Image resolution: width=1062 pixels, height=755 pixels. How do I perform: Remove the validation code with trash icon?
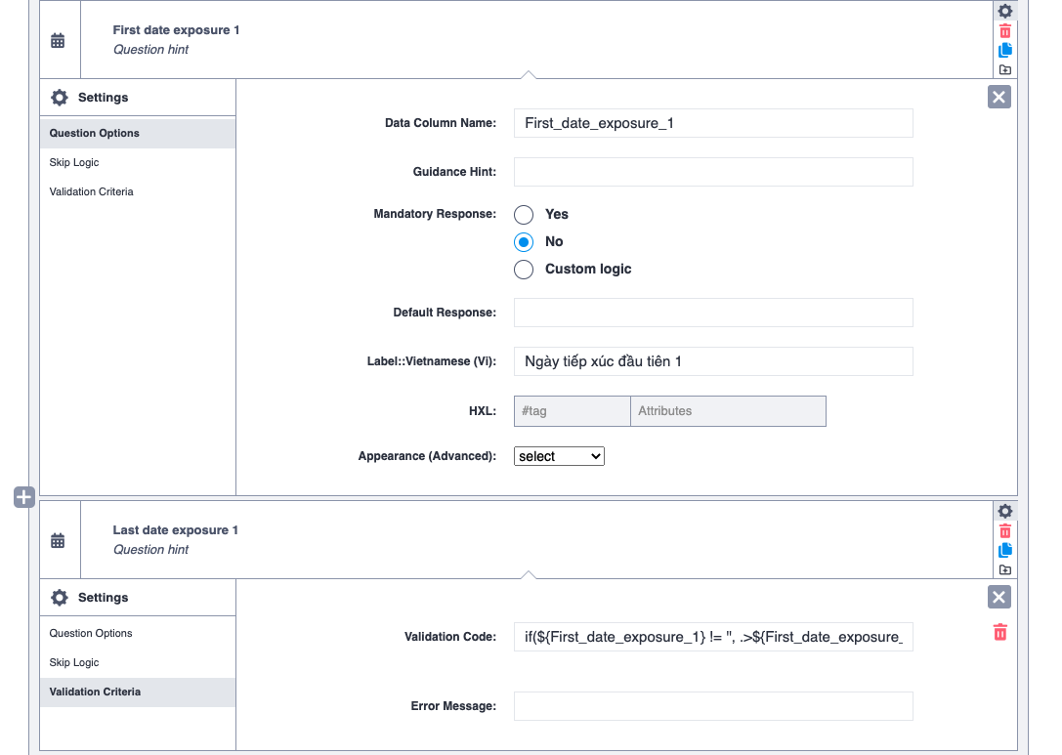(999, 633)
